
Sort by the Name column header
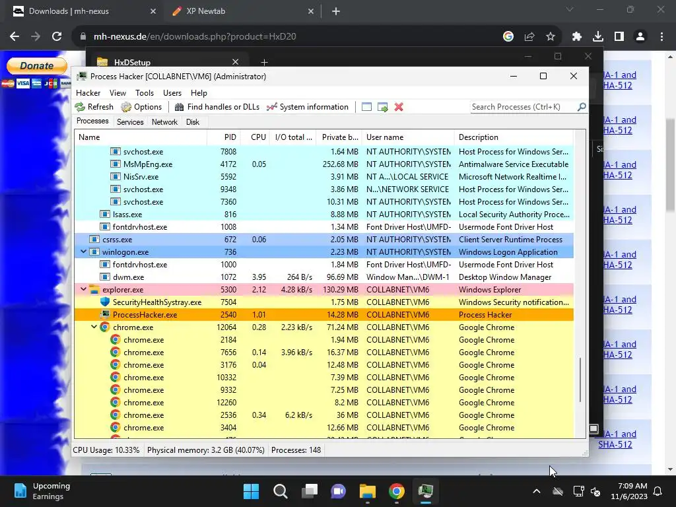[x=141, y=137]
